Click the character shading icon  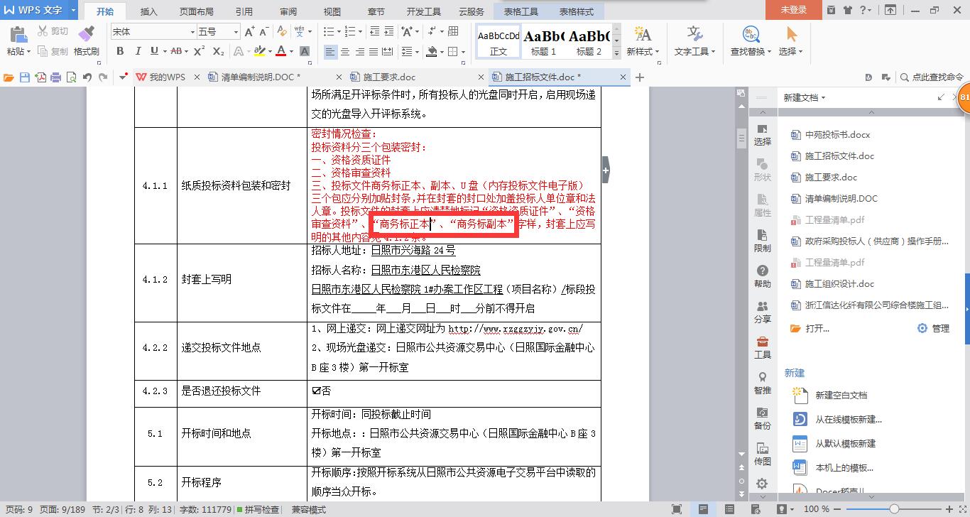[305, 51]
